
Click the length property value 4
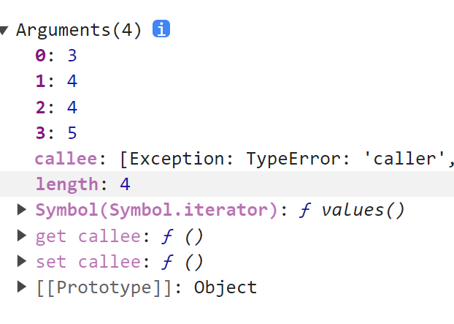click(x=125, y=184)
